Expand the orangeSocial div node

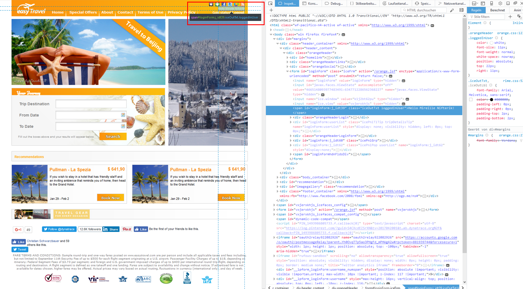click(x=287, y=67)
